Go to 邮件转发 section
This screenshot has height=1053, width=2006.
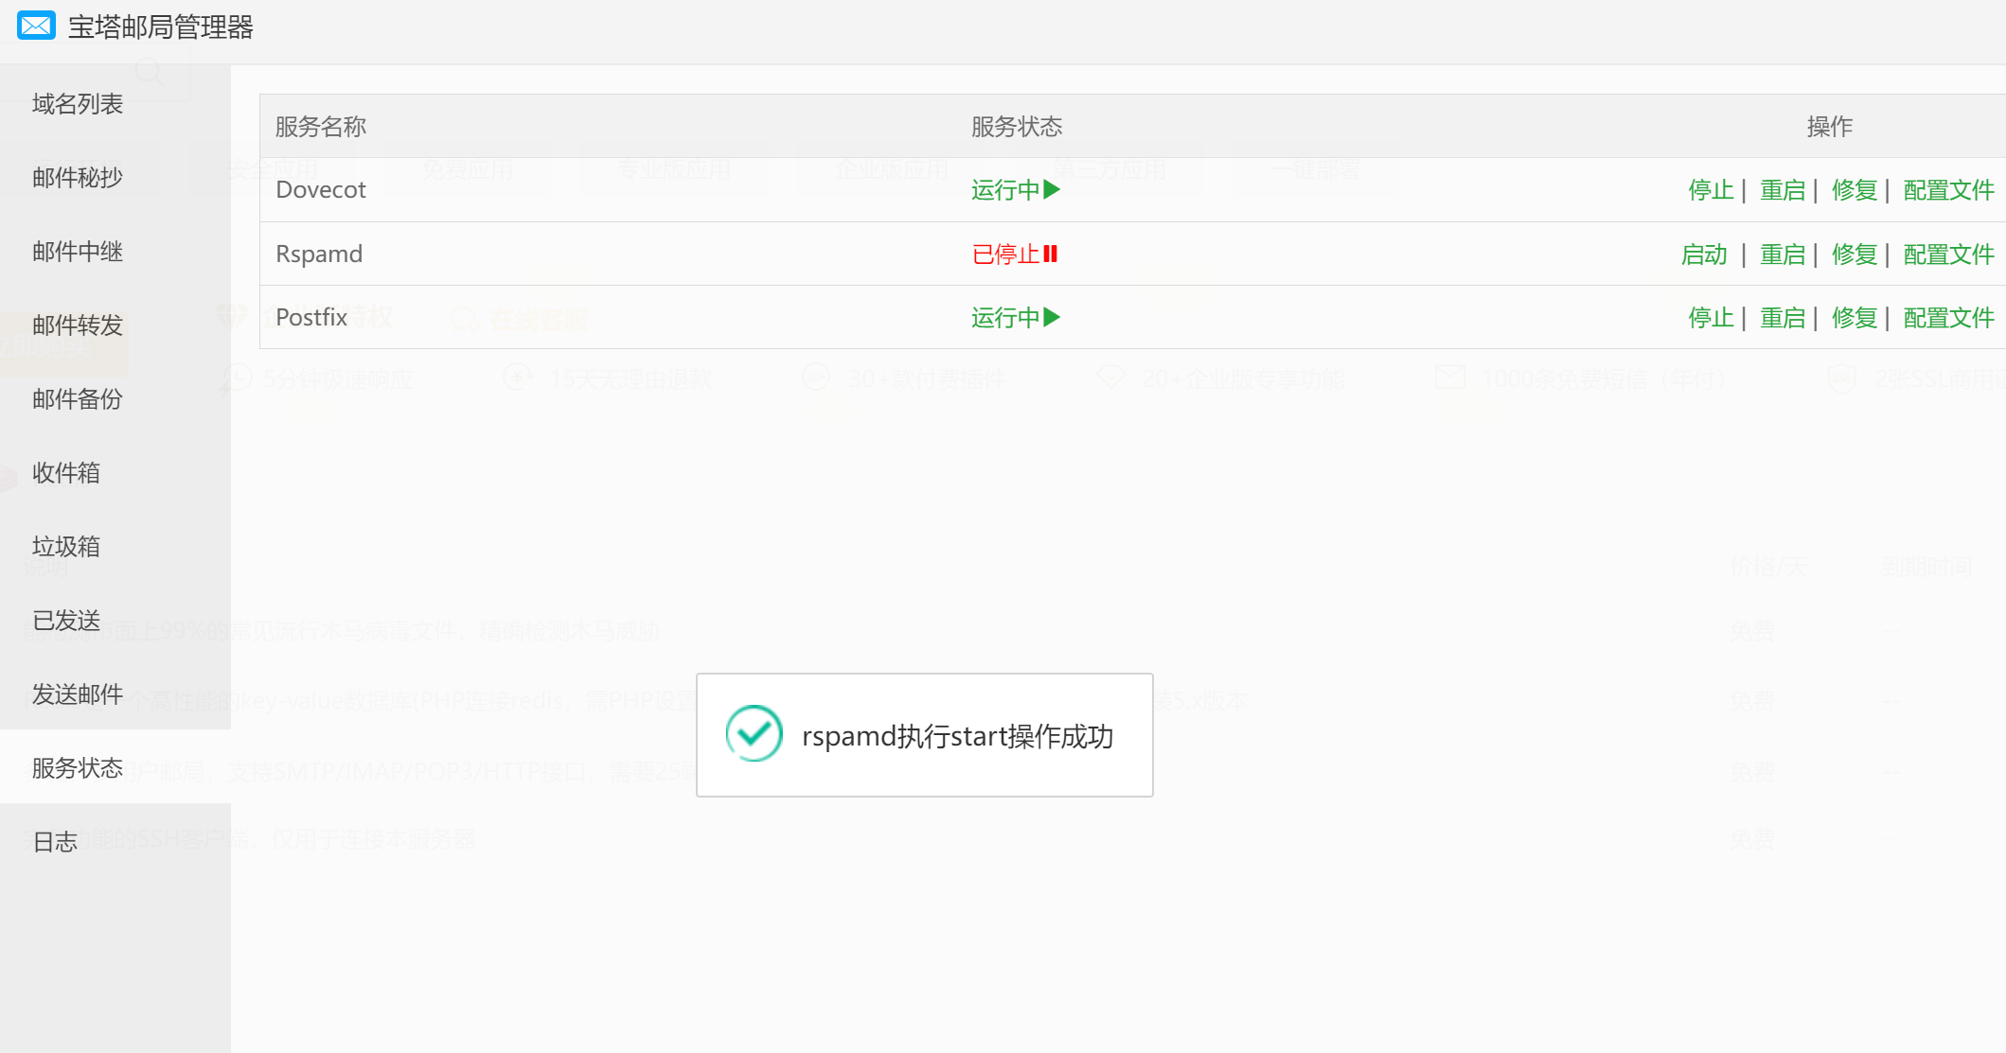point(78,325)
